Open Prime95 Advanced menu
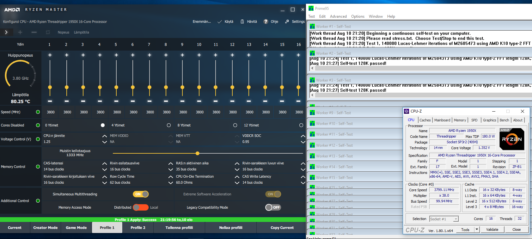This screenshot has height=239, width=532. (x=338, y=16)
